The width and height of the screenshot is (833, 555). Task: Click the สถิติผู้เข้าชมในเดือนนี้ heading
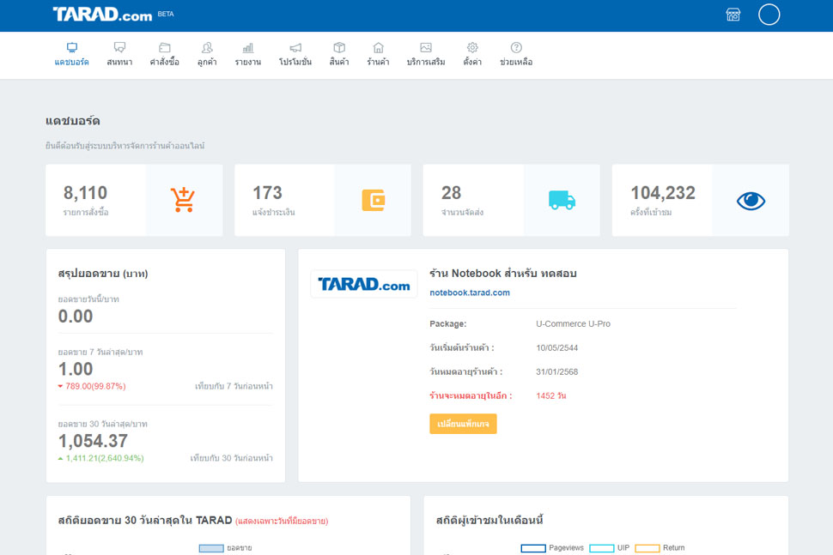[489, 521]
